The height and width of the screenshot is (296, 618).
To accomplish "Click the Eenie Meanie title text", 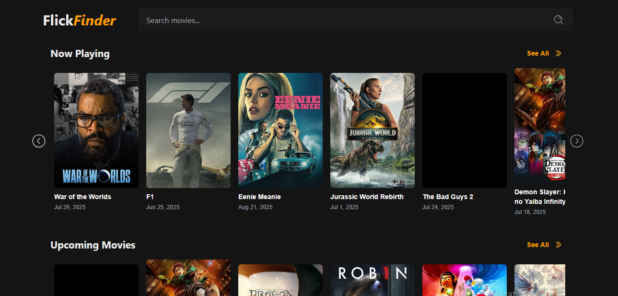I will 259,197.
